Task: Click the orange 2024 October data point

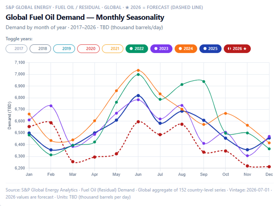Action: pyautogui.click(x=226, y=113)
